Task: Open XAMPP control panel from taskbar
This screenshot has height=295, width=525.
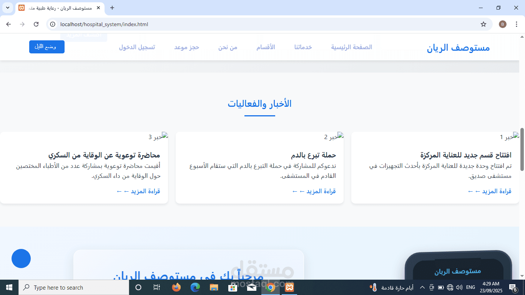Action: 289,287
